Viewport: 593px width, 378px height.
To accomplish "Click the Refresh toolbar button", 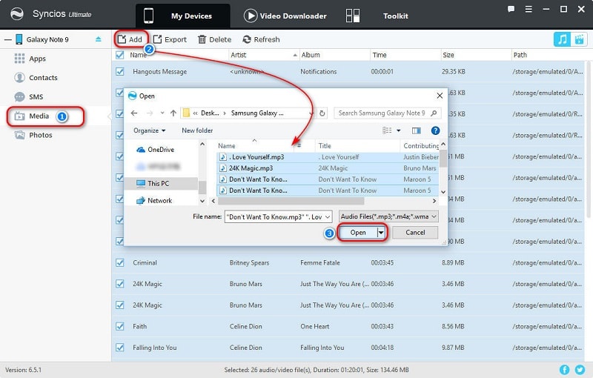I will coord(261,39).
